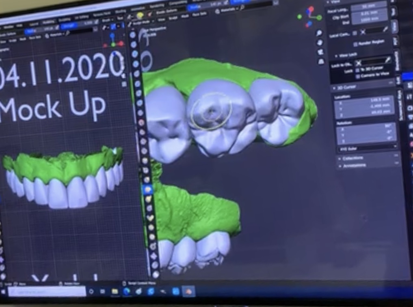Click the yellow brush sphere header icon

(140, 16)
